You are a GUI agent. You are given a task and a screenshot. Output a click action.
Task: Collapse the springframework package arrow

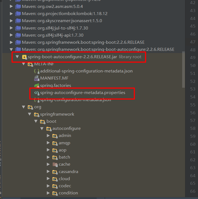coord(30,114)
